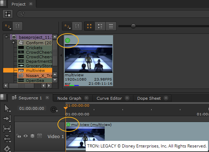Image resolution: width=209 pixels, height=152 pixels.
Task: Click the project tree's bottom scroll-down arrow
Action: coord(55,80)
